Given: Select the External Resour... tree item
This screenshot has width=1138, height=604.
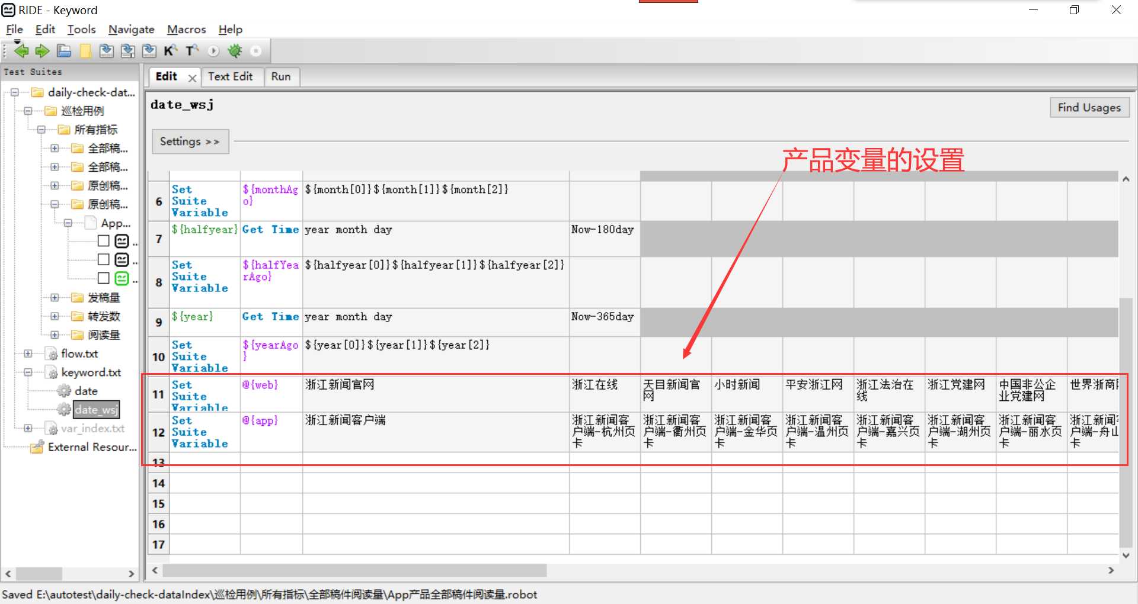Looking at the screenshot, I should pos(92,447).
